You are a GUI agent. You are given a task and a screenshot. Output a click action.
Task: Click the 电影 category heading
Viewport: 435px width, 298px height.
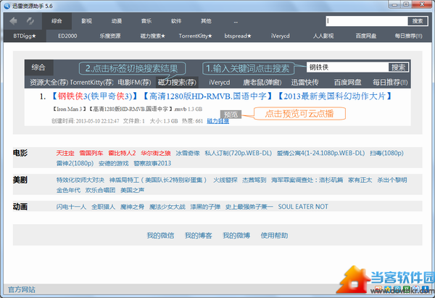tap(20, 153)
